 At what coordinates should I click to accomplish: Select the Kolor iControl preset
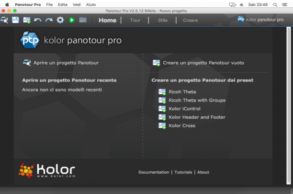pyautogui.click(x=184, y=109)
